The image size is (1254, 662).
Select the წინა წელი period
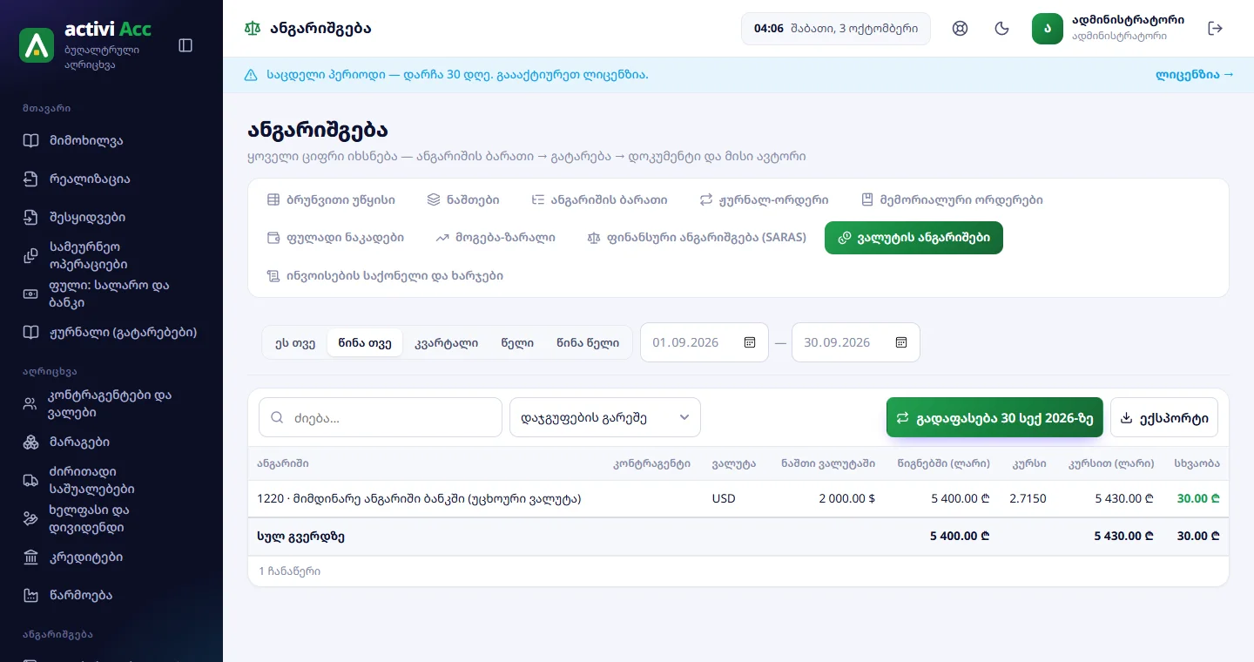coord(588,343)
